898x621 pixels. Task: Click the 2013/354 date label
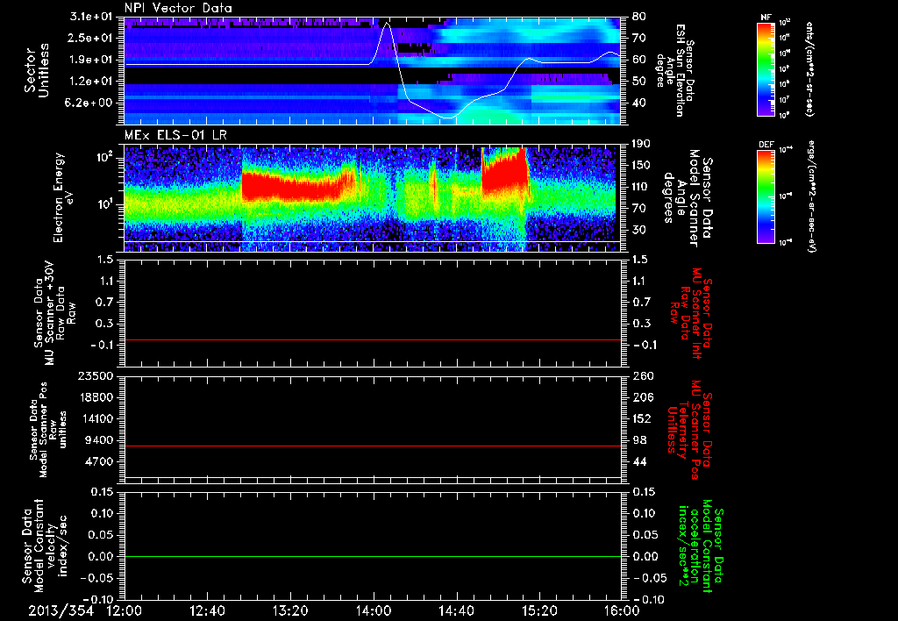click(x=61, y=610)
